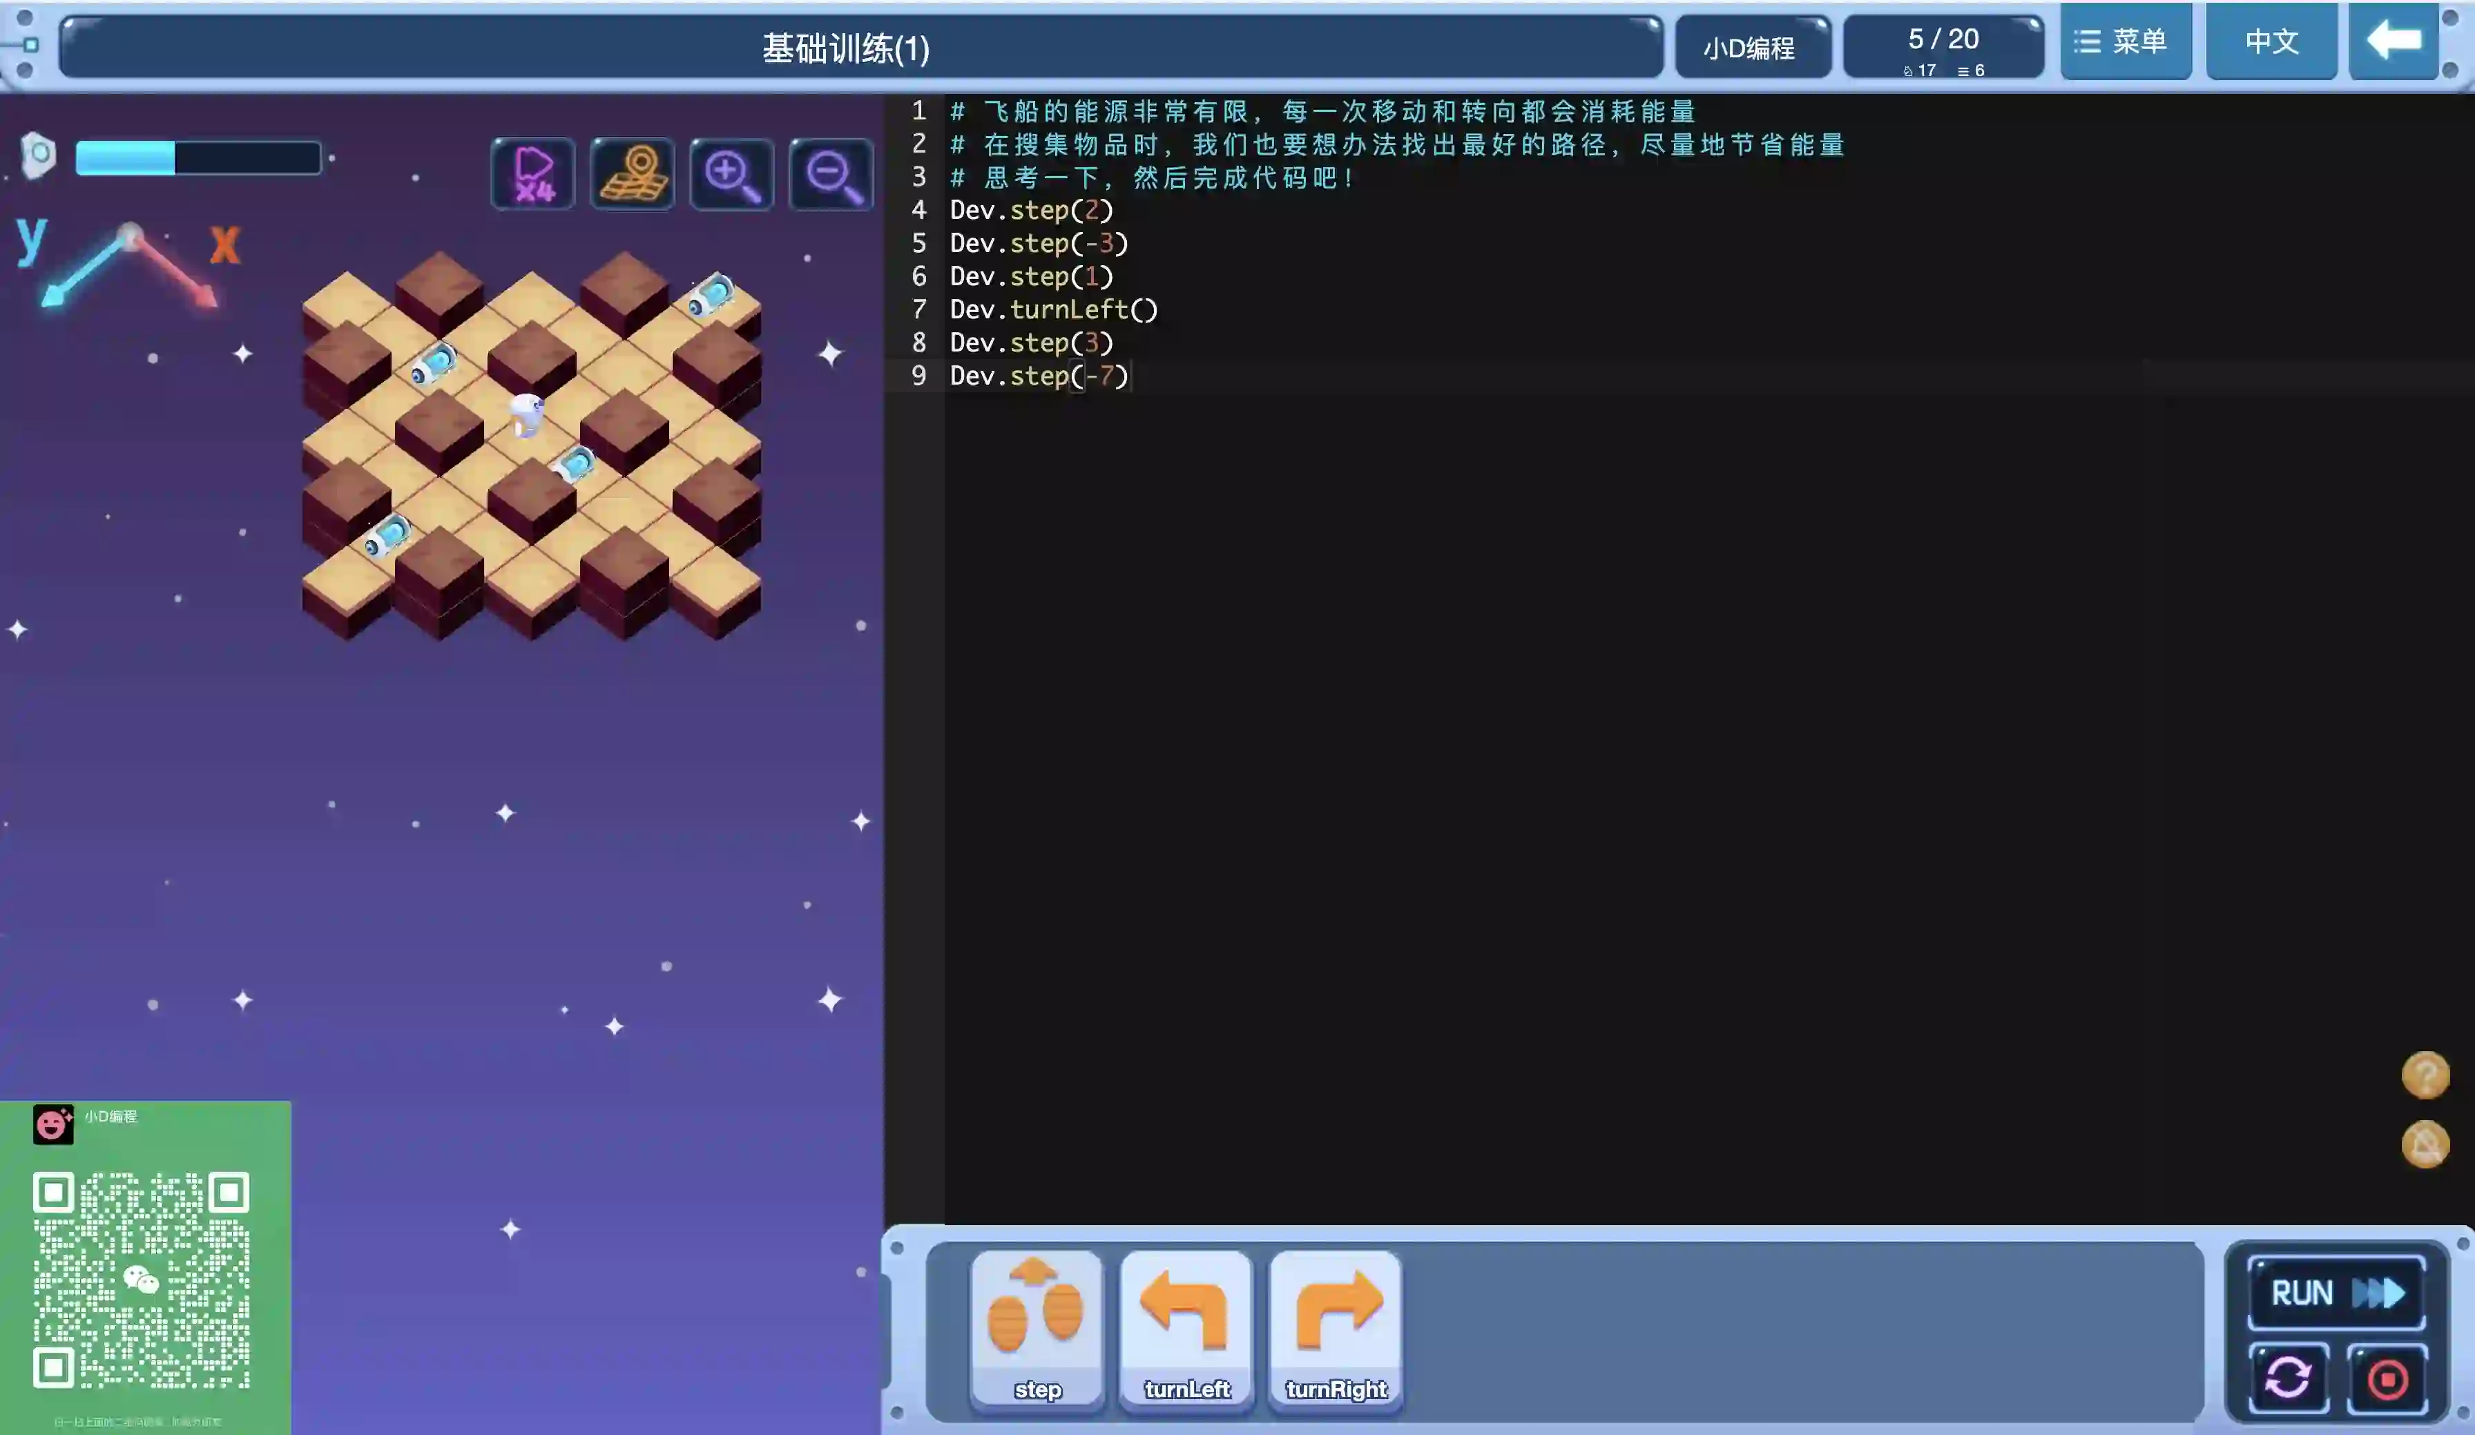Insert the turnRight command block
2475x1435 pixels.
click(x=1336, y=1329)
